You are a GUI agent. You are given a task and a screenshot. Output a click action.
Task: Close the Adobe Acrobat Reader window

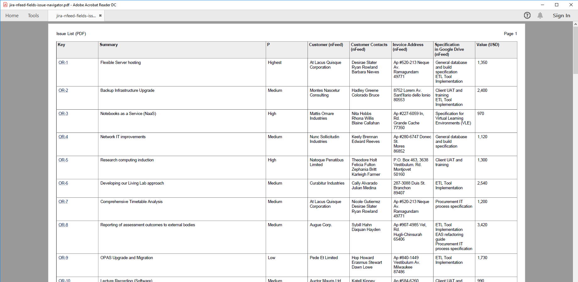571,5
